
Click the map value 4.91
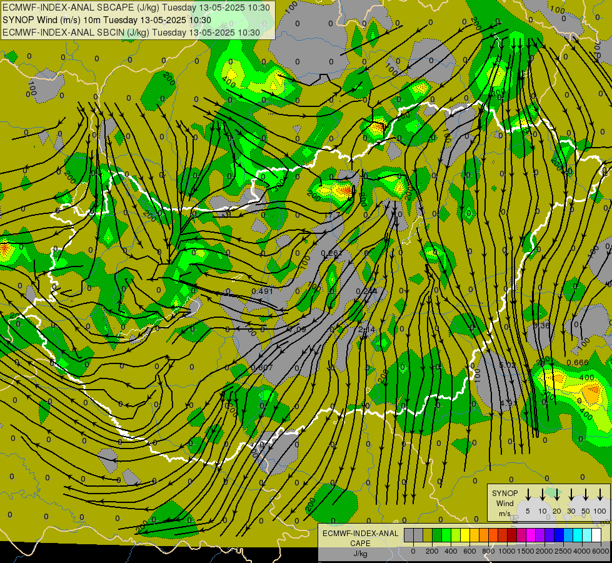(x=509, y=402)
